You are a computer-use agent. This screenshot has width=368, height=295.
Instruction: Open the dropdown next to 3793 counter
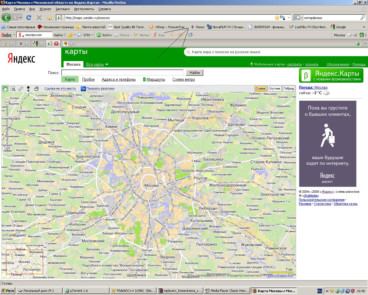(x=93, y=35)
